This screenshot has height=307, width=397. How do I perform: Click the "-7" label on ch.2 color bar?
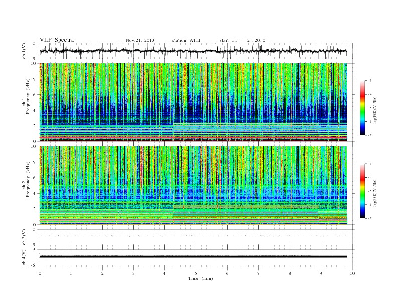369,218
